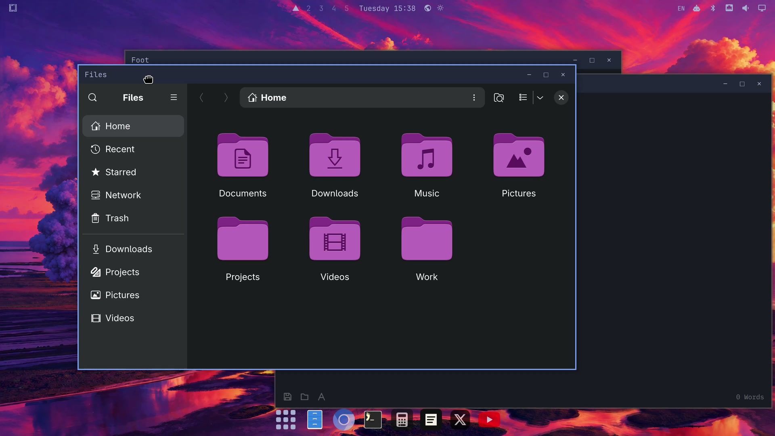Select the Projects folder in main view
Screen dimensions: 775x436
coord(243,239)
